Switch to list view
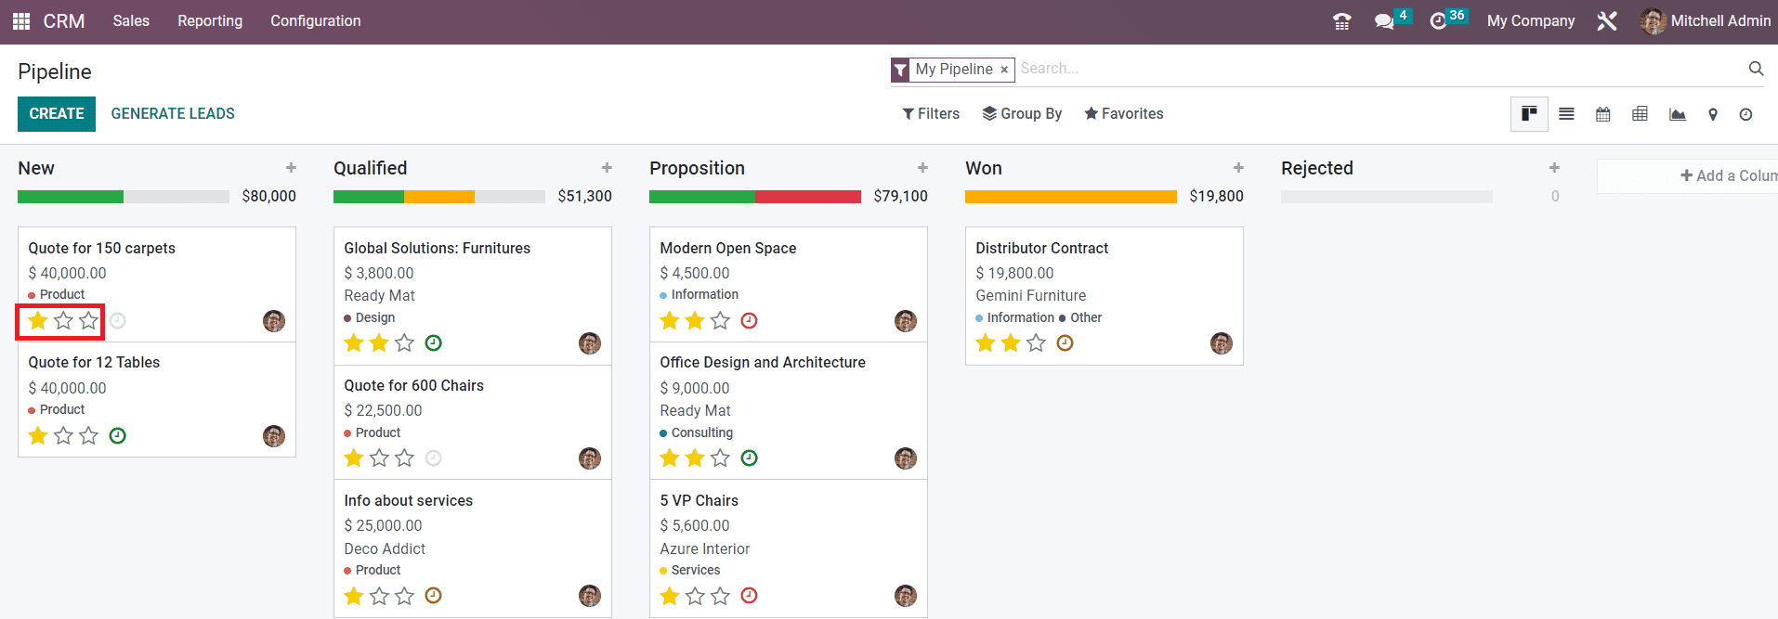1778x619 pixels. click(1566, 114)
